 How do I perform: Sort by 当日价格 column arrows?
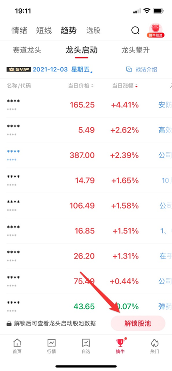click(92, 86)
